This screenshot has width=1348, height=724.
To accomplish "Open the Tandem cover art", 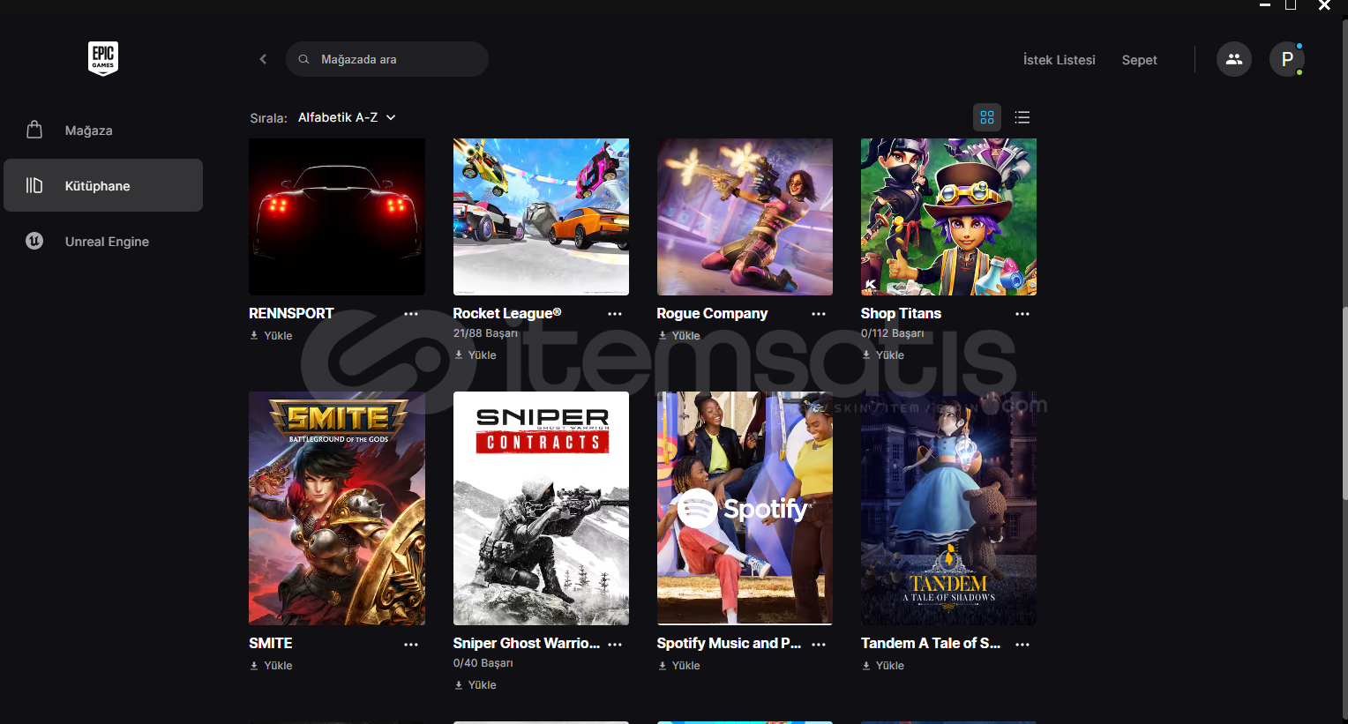I will [x=948, y=508].
